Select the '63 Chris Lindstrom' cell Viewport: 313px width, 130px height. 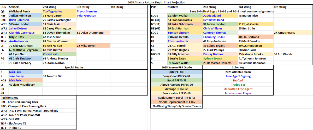pyautogui.click(x=26, y=58)
